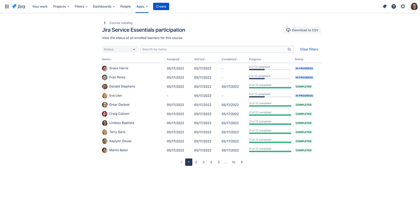Screen dimensions: 420x205
Task: Open the user profile avatar
Action: click(x=414, y=6)
